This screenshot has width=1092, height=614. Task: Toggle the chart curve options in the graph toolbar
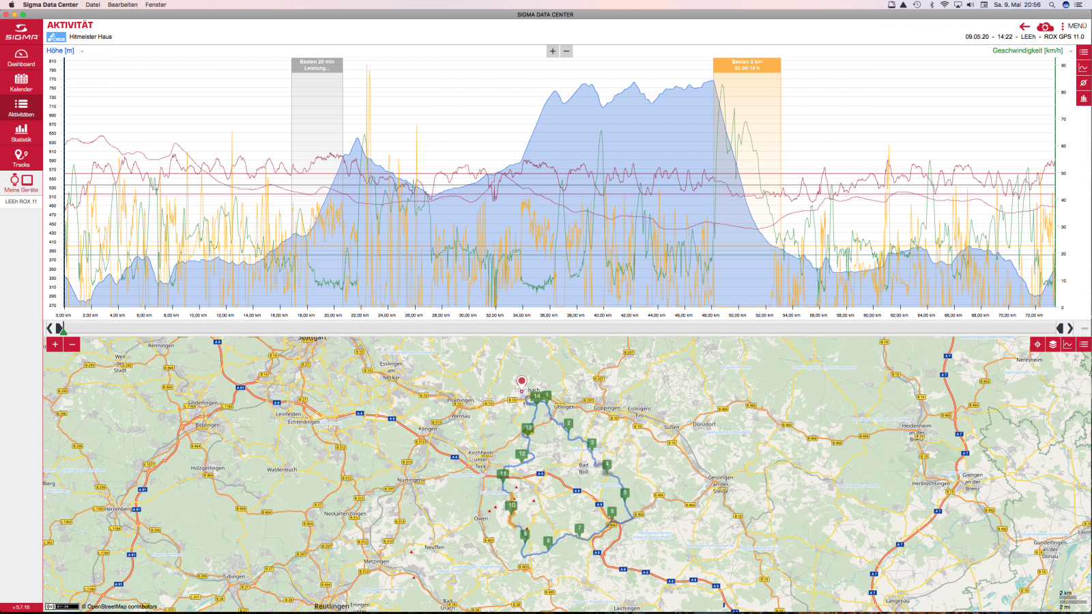click(x=1083, y=67)
